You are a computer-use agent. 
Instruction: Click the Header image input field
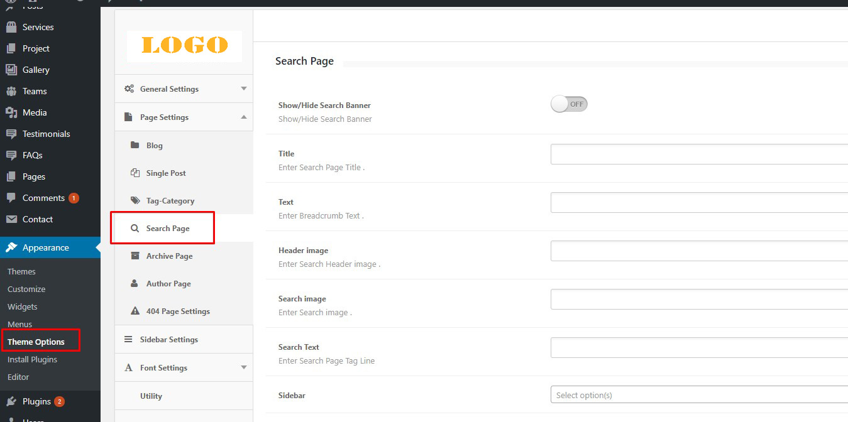699,251
